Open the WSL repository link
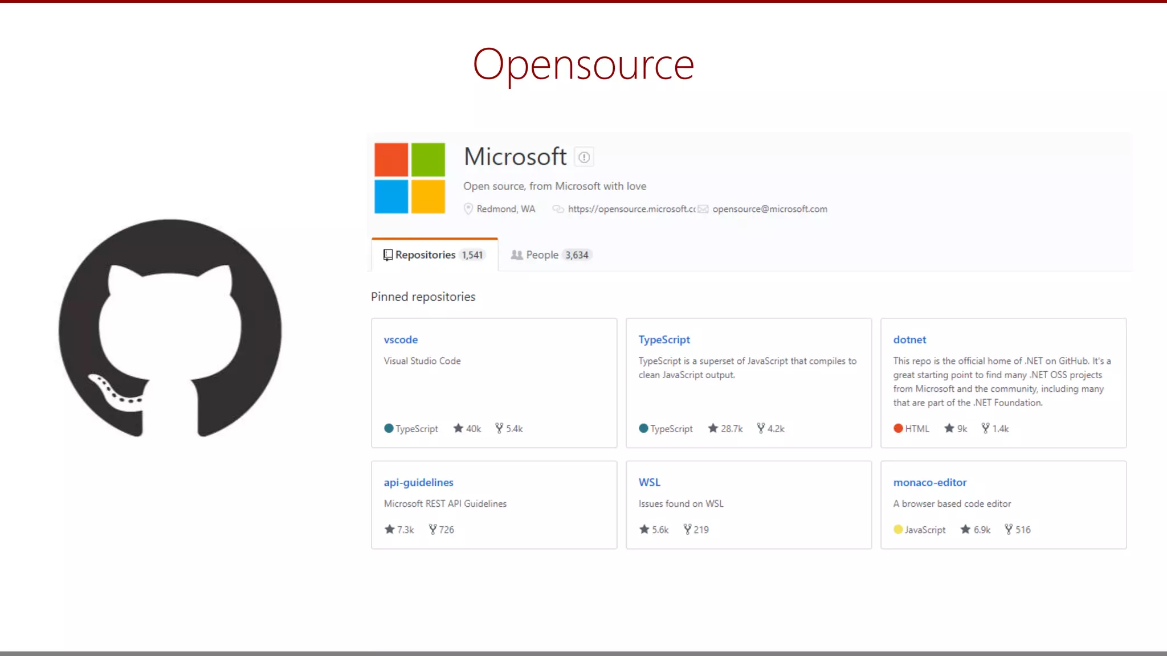The height and width of the screenshot is (656, 1167). click(x=649, y=482)
